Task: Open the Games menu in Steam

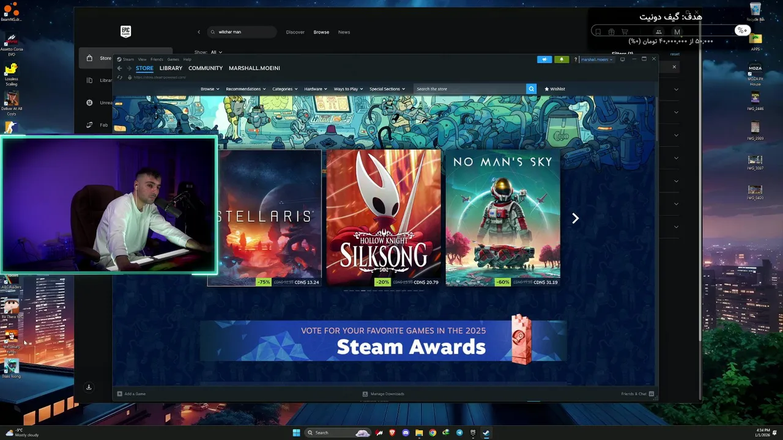Action: tap(173, 59)
